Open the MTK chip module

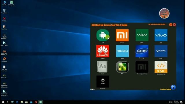pos(122,67)
